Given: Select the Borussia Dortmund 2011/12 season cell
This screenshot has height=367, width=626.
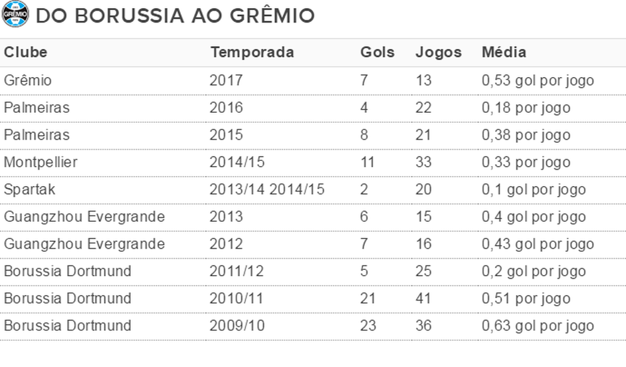Looking at the screenshot, I should pyautogui.click(x=237, y=271).
